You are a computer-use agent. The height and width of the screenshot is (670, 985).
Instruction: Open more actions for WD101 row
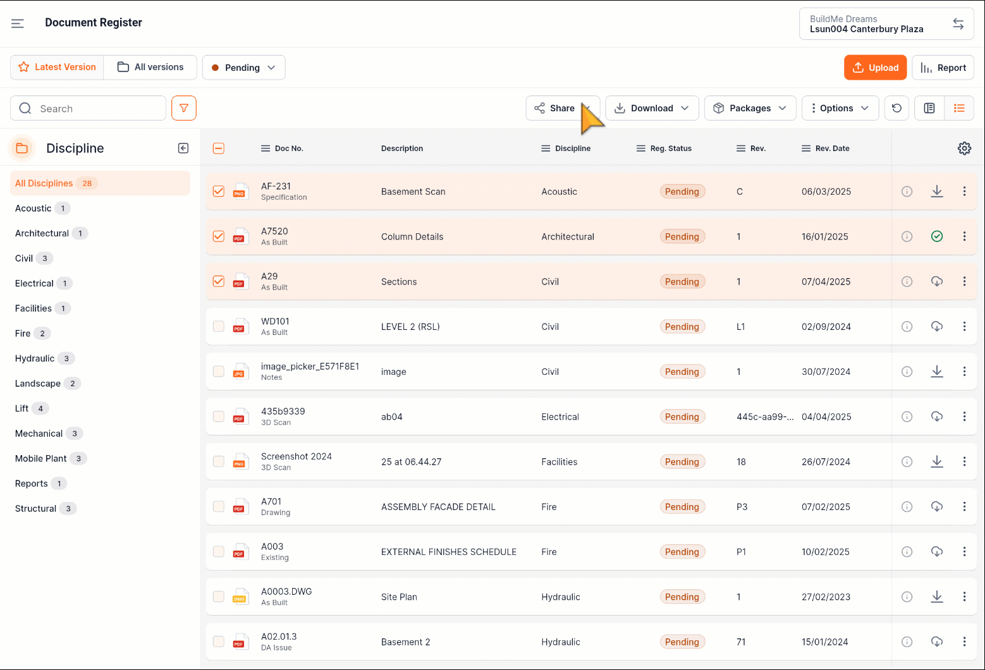pos(964,327)
